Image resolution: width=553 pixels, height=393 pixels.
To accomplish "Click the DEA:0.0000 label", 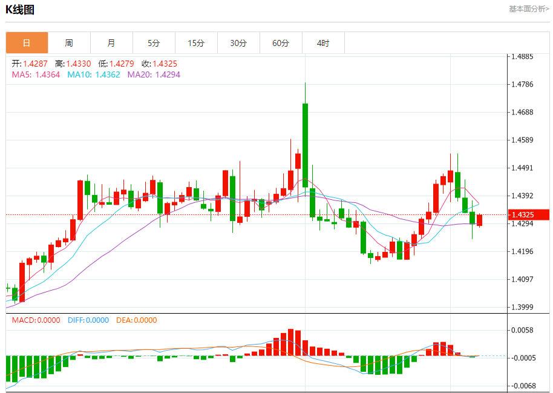I will click(x=137, y=320).
